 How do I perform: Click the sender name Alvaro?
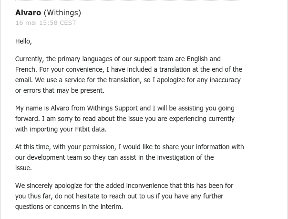point(28,12)
